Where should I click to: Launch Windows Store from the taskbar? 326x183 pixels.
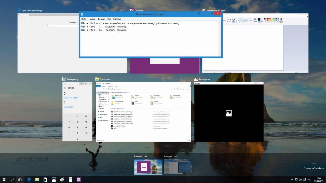pos(45,179)
